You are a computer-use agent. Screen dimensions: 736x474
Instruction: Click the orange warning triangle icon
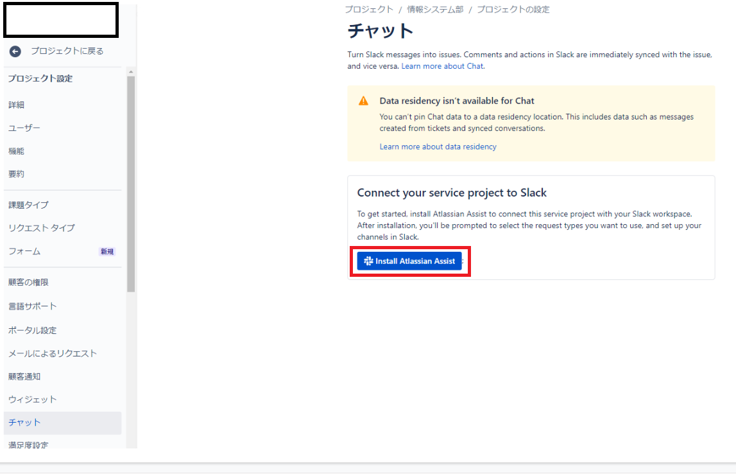click(363, 101)
